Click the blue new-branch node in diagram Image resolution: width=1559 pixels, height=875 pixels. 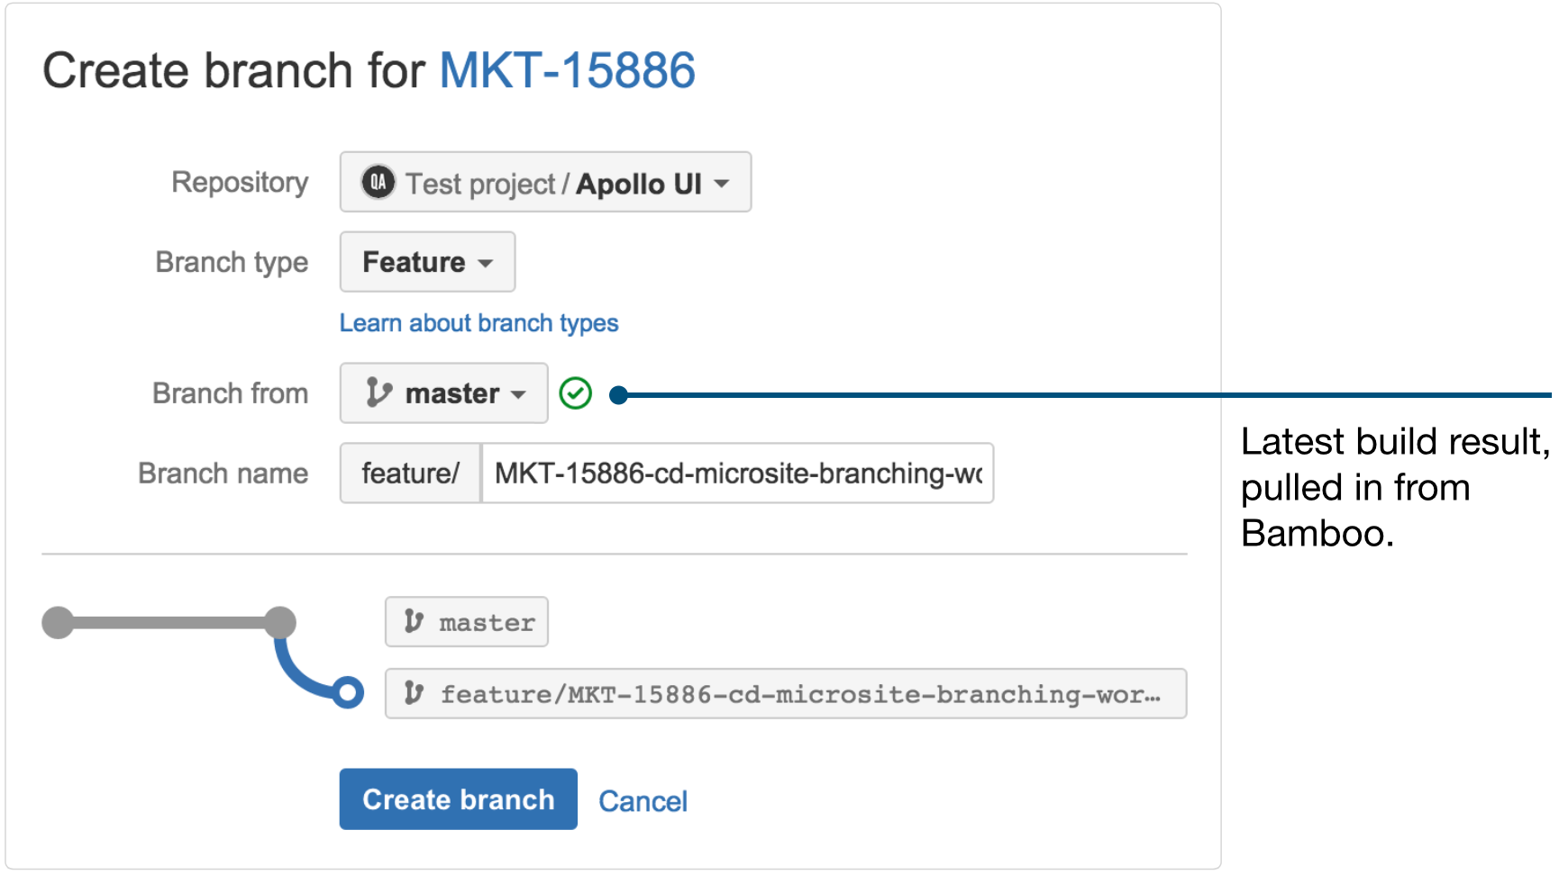pos(347,692)
